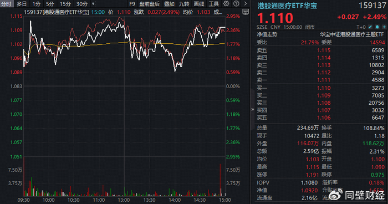Click the 外盘 value 116.07万
Viewport: 388px width, 204px height.
308,144
